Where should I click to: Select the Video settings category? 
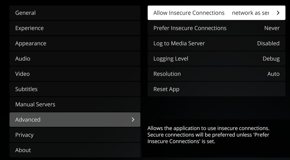(x=75, y=74)
